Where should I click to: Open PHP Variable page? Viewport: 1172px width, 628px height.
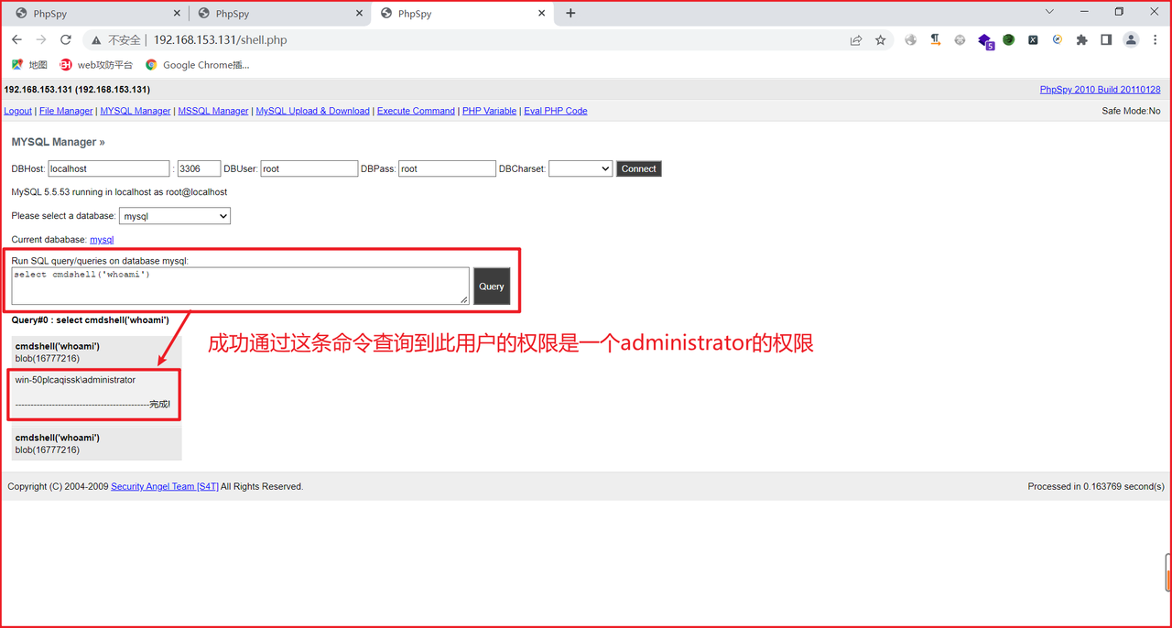pyautogui.click(x=489, y=111)
